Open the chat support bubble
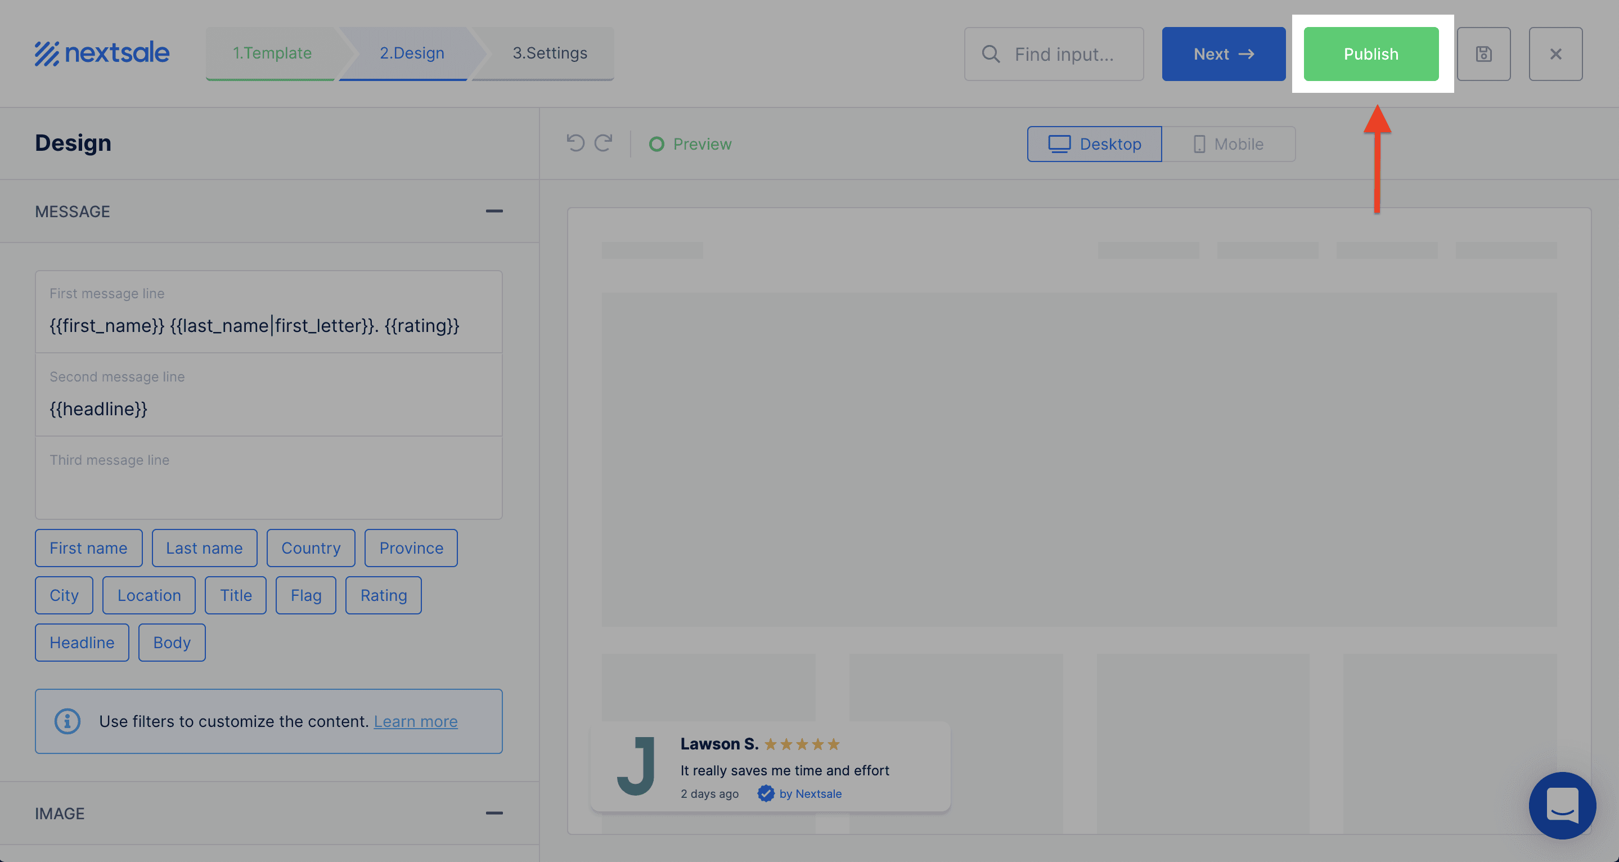 click(1562, 805)
